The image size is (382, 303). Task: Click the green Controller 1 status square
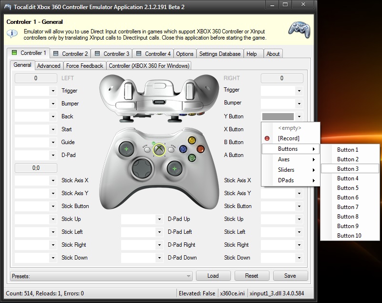[x=14, y=52]
